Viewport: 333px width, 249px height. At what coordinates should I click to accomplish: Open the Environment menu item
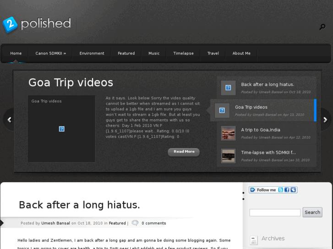[92, 53]
